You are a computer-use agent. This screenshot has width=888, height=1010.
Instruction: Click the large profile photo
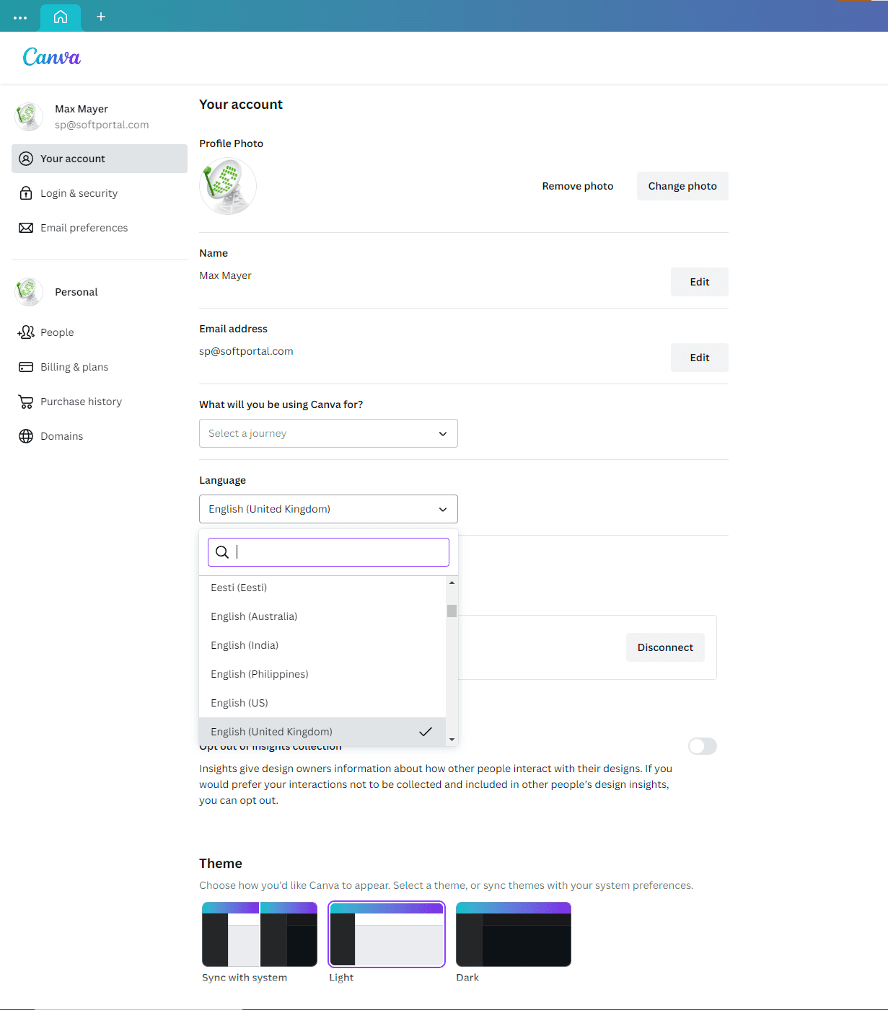click(x=228, y=186)
